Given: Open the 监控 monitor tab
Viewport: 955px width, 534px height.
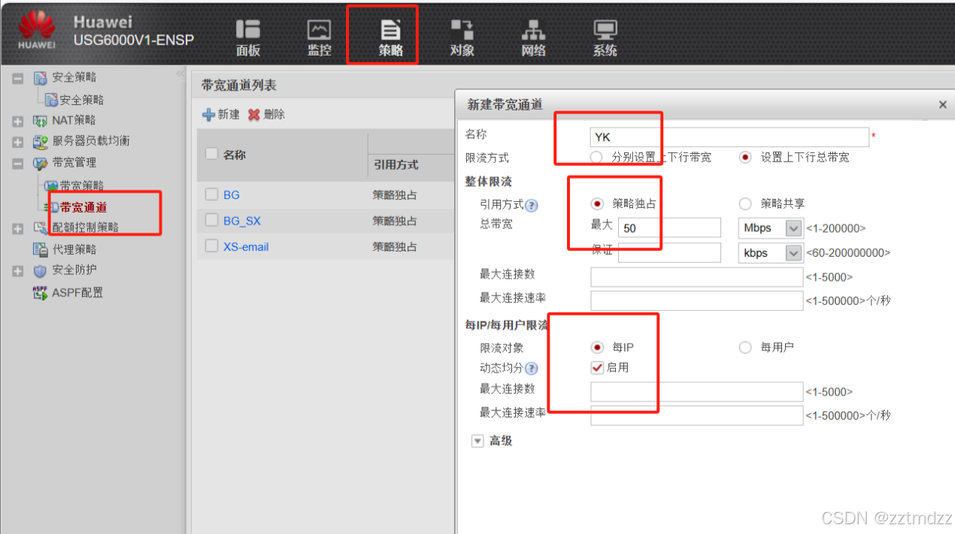Looking at the screenshot, I should (x=320, y=38).
